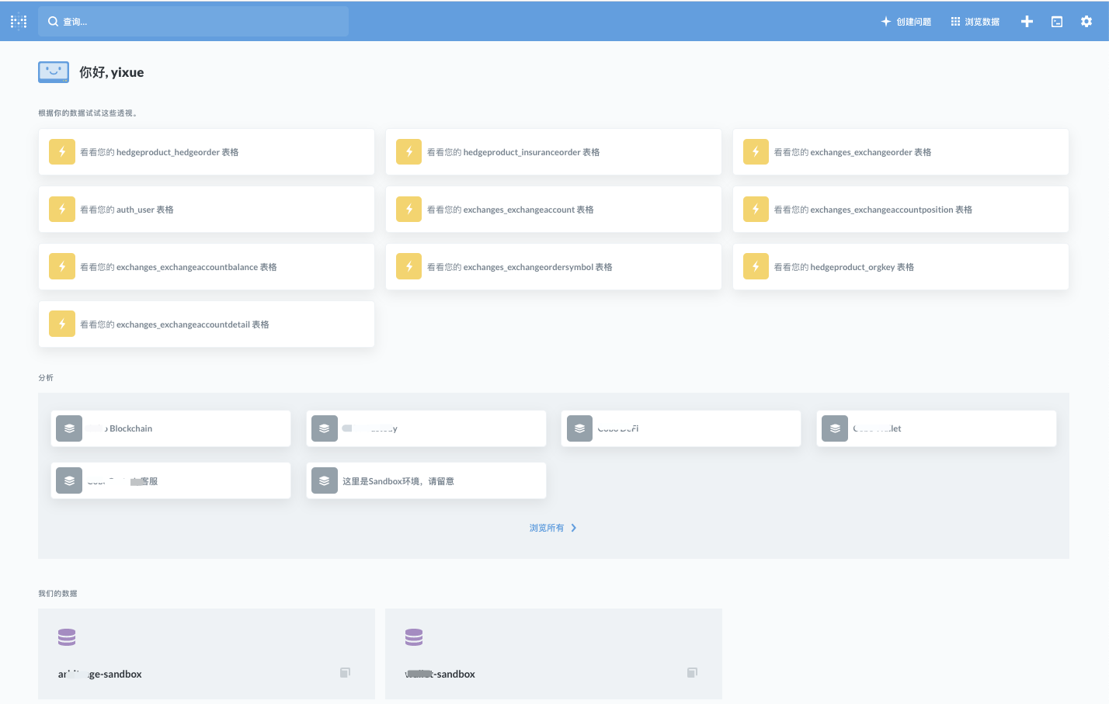
Task: Click collection icon on the Sandbox环境 collection
Action: 324,480
